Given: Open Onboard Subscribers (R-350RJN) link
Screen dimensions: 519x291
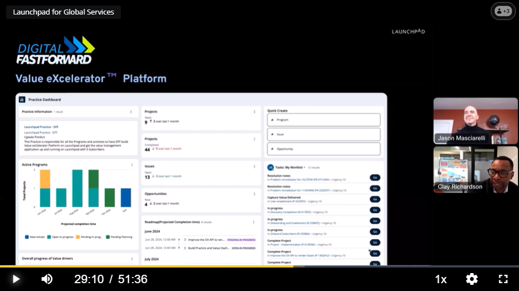Looking at the screenshot, I should pyautogui.click(x=290, y=234).
